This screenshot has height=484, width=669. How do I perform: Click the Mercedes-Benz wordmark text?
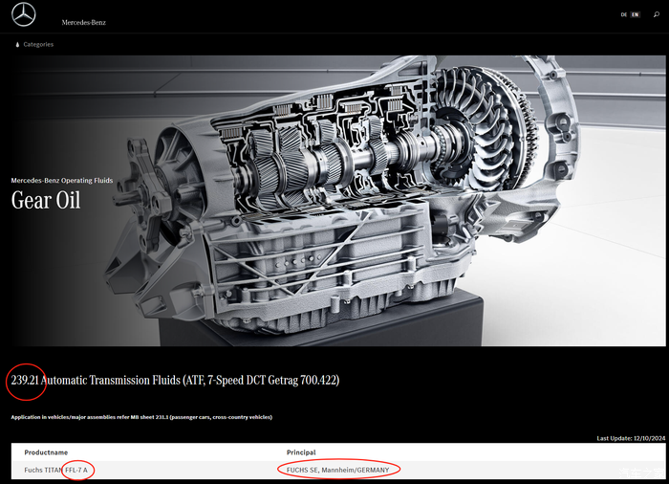pyautogui.click(x=83, y=21)
